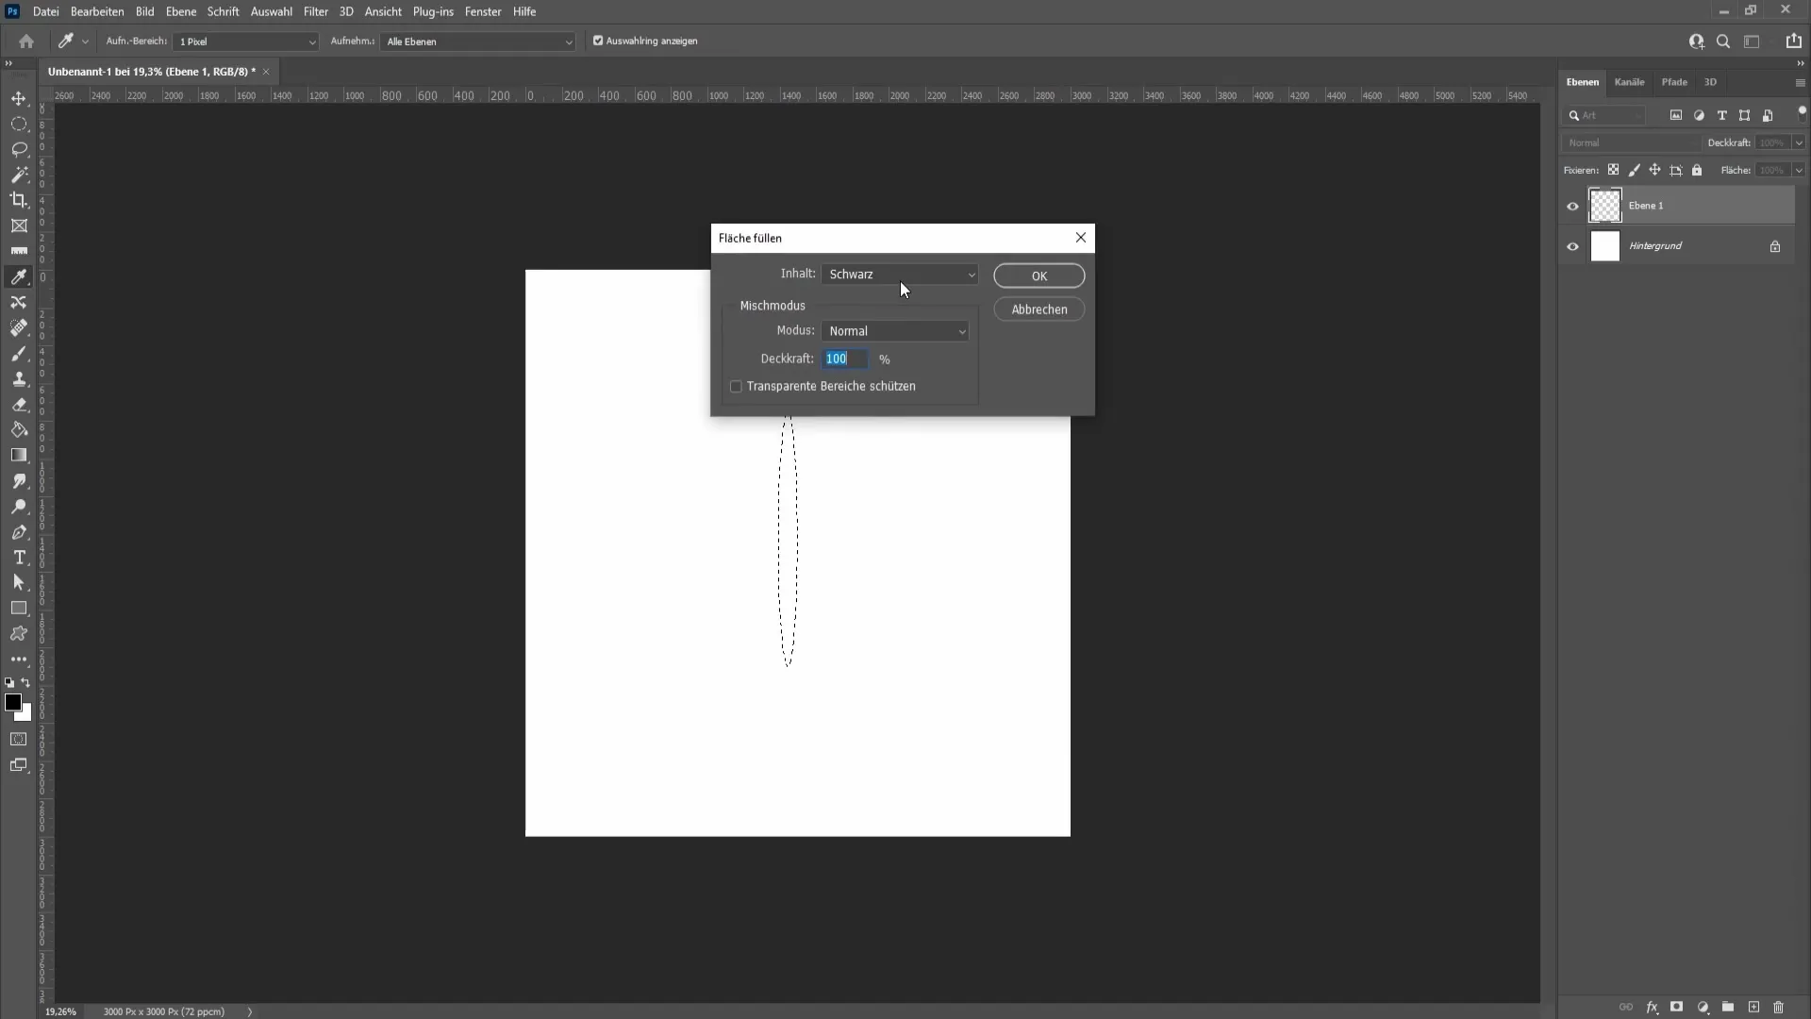Select the Pen tool

pyautogui.click(x=19, y=532)
